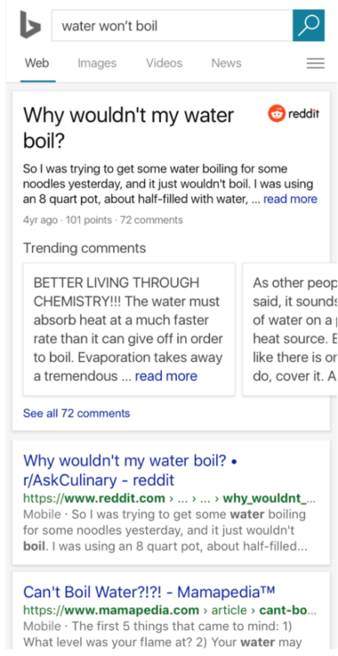Click the www.reddit.com green URL
Image resolution: width=338 pixels, height=656 pixels.
pyautogui.click(x=169, y=498)
